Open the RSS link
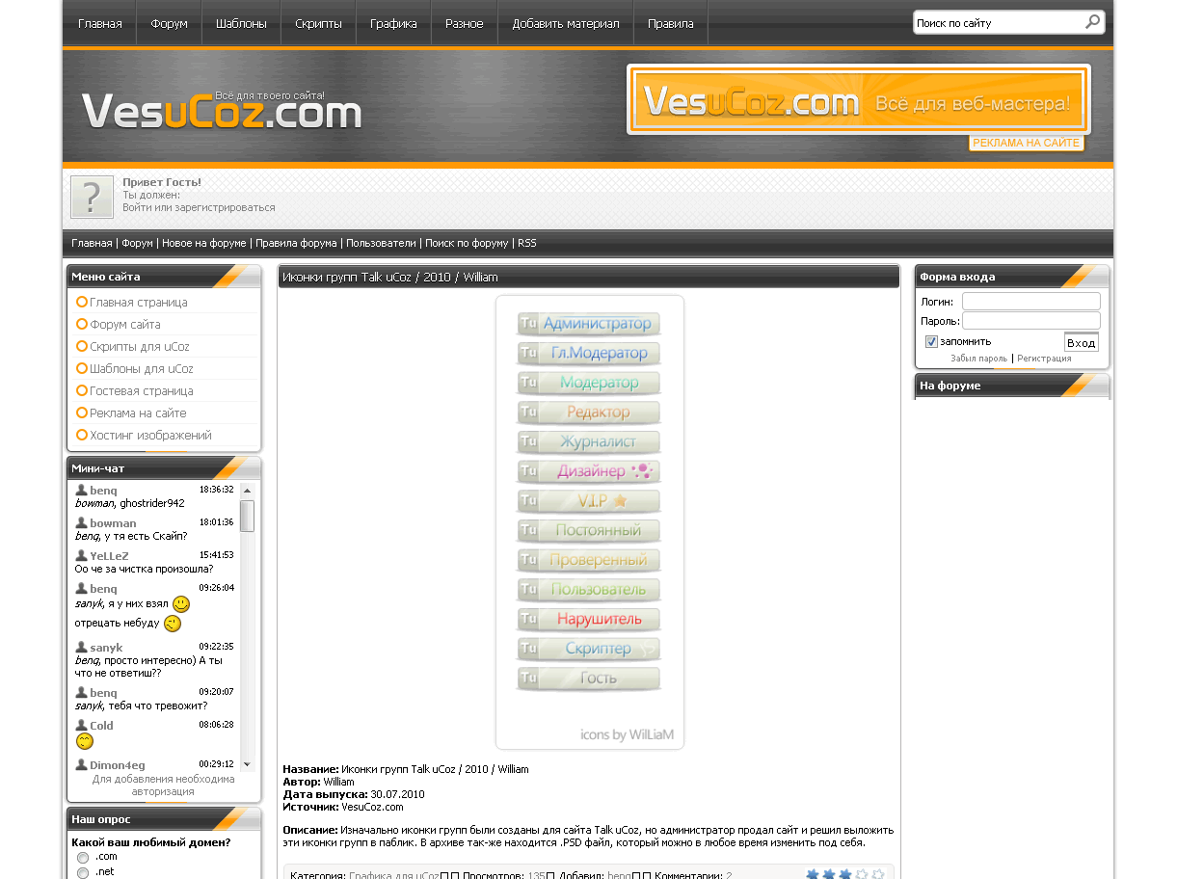 (x=527, y=243)
